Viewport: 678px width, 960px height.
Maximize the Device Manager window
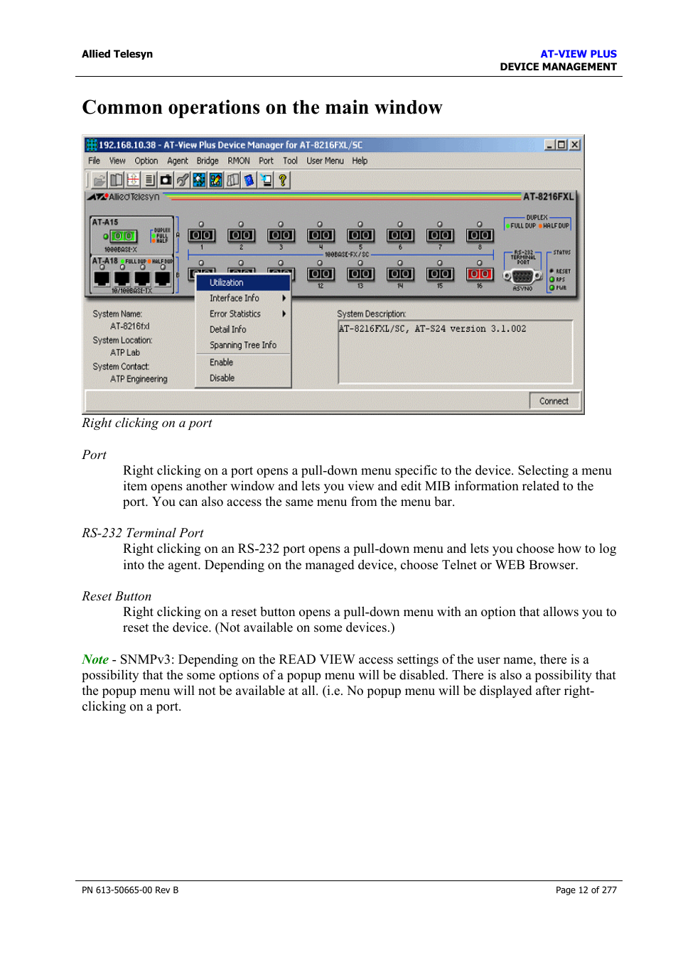[562, 145]
